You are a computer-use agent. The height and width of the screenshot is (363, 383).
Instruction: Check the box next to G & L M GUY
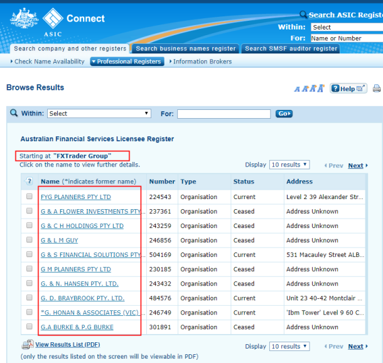coord(29,240)
